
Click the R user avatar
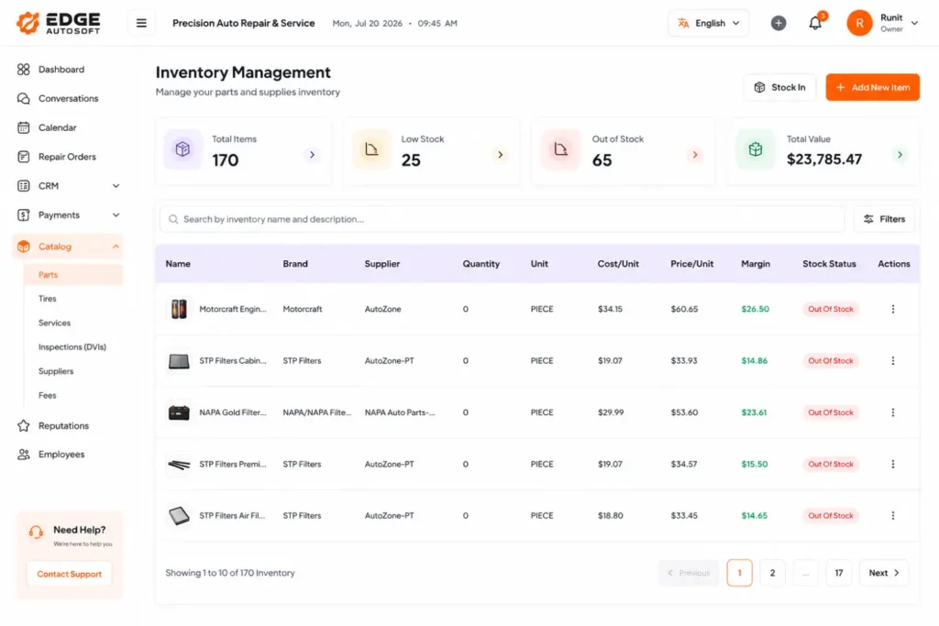click(x=858, y=23)
